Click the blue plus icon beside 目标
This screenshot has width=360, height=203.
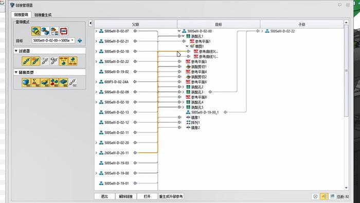pos(80,41)
